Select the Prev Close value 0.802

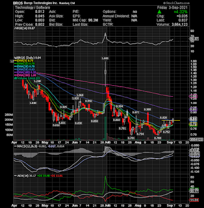pyautogui.click(x=39, y=24)
